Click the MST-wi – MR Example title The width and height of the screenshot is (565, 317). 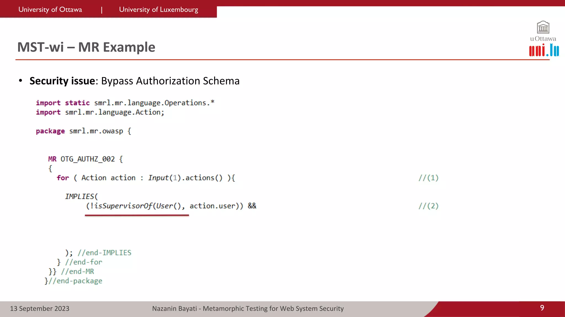(86, 47)
